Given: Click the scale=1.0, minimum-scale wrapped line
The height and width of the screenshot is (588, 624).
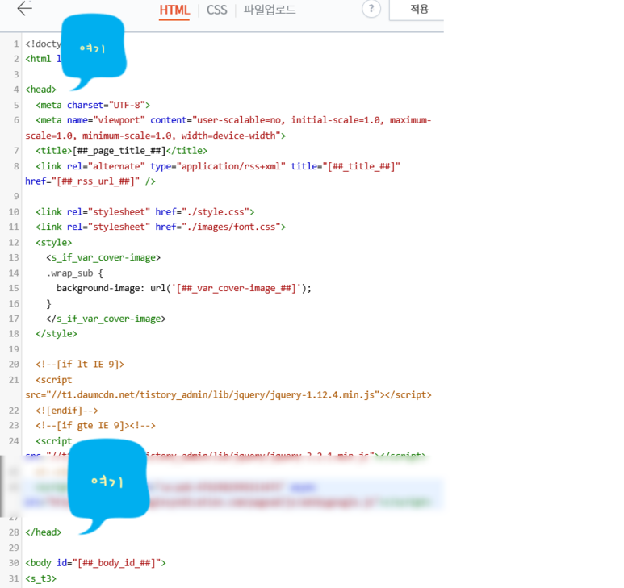Looking at the screenshot, I should (155, 136).
